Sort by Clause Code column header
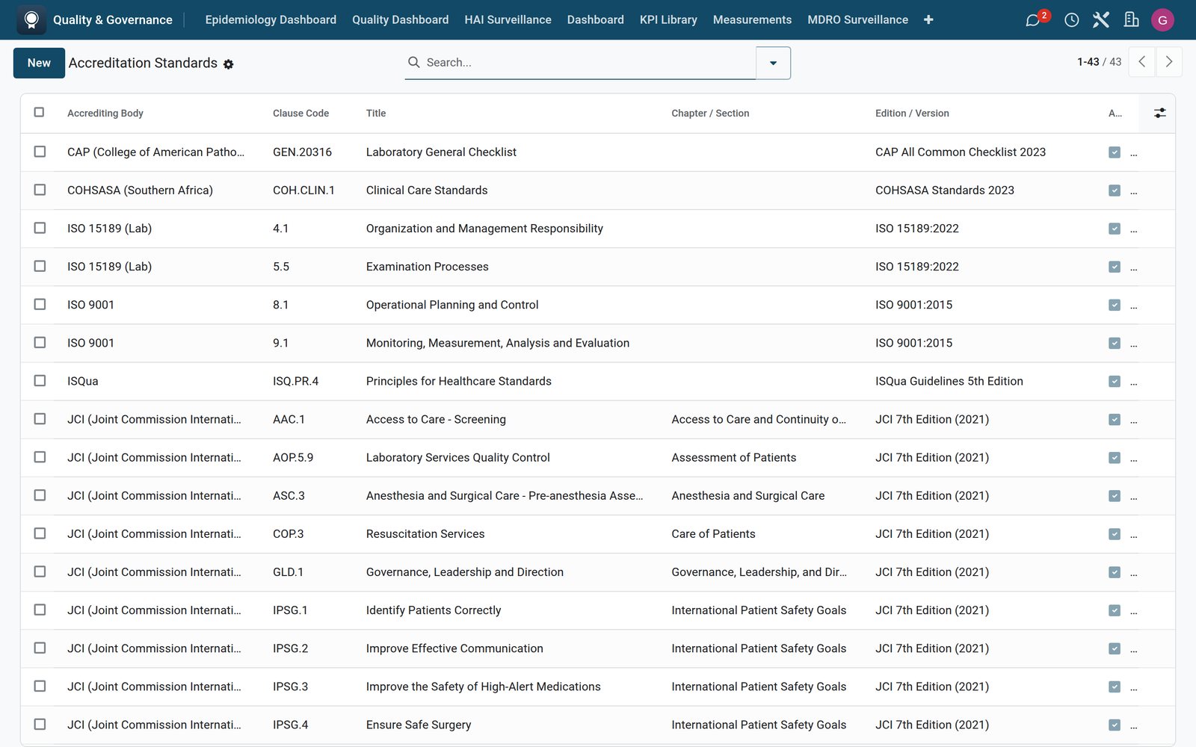This screenshot has width=1196, height=747. [300, 114]
